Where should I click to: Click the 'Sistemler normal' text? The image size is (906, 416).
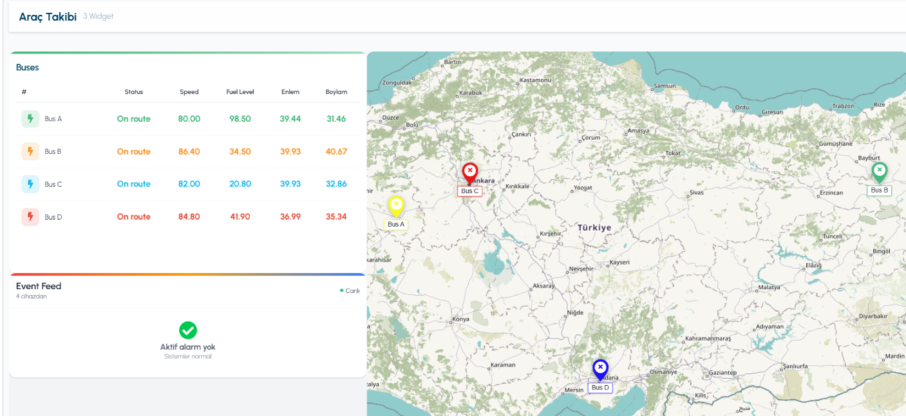(x=188, y=357)
